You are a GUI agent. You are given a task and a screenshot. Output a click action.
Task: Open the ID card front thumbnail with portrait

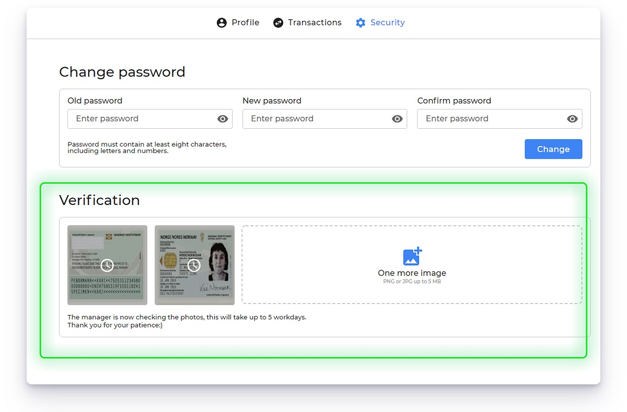[194, 265]
